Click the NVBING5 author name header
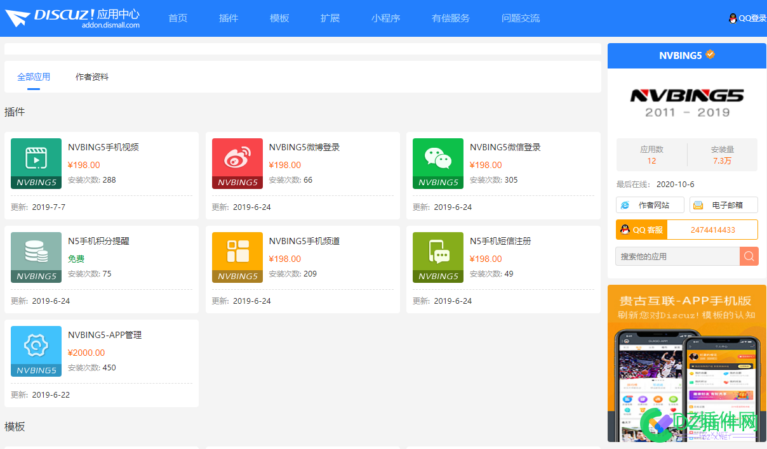The width and height of the screenshot is (767, 449). pyautogui.click(x=681, y=55)
